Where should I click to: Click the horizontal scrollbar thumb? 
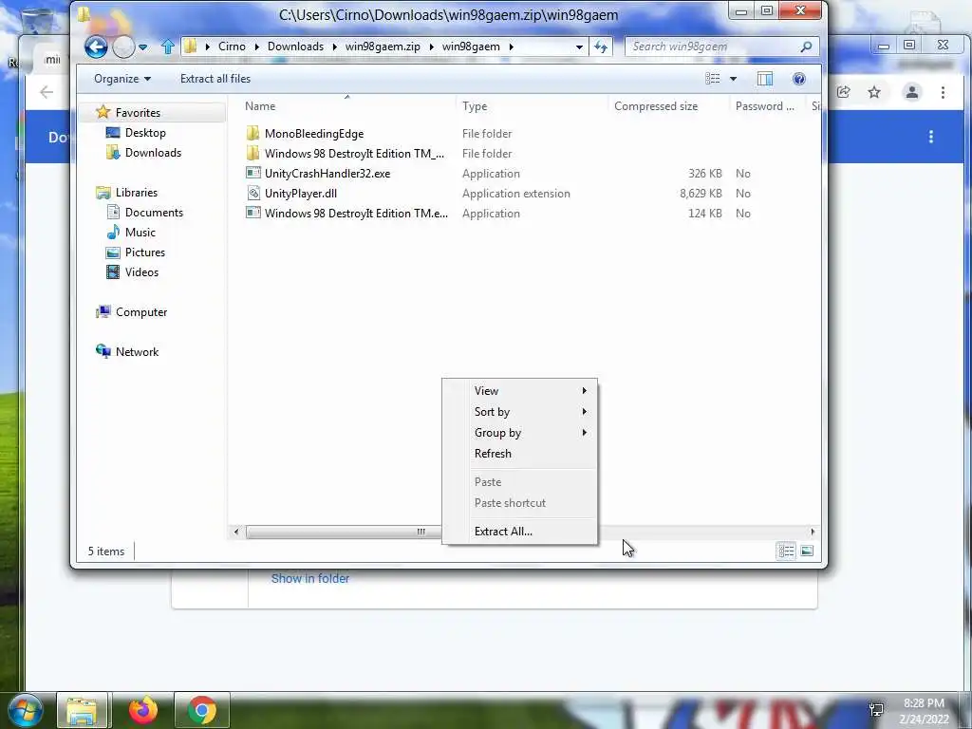344,532
